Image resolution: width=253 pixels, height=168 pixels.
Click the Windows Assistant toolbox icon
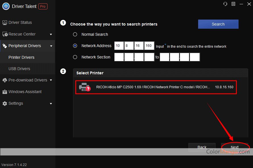coord(5,92)
